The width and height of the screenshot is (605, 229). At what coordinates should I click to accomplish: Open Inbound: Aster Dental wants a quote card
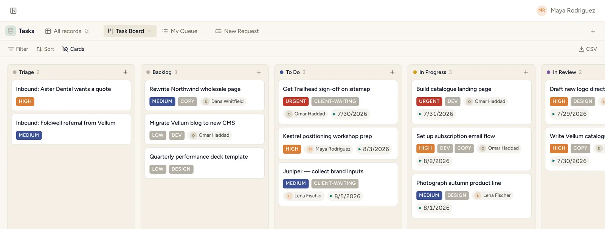pyautogui.click(x=71, y=95)
